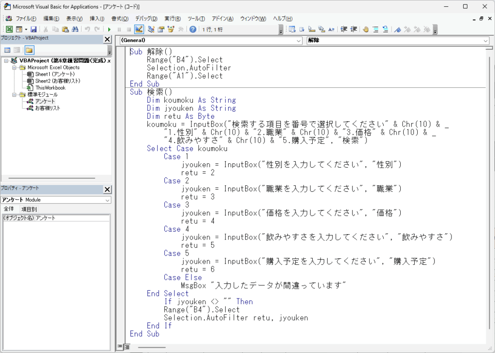This screenshot has width=495, height=353.
Task: Collapse the 標準モジュール folder in the tree
Action: [x=15, y=95]
